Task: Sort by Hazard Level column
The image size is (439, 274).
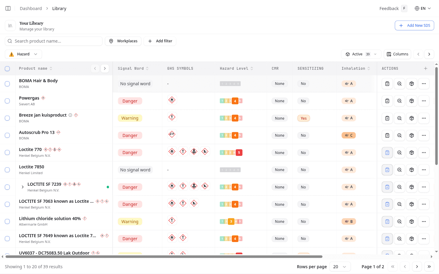Action: tap(237, 68)
